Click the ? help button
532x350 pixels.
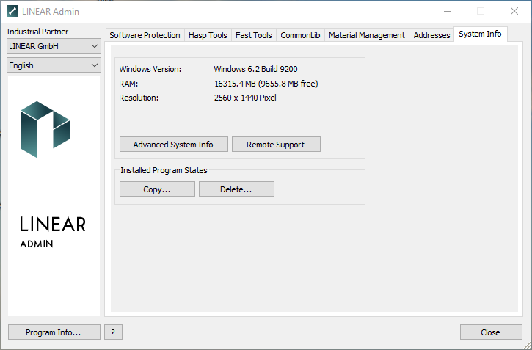[x=113, y=332]
